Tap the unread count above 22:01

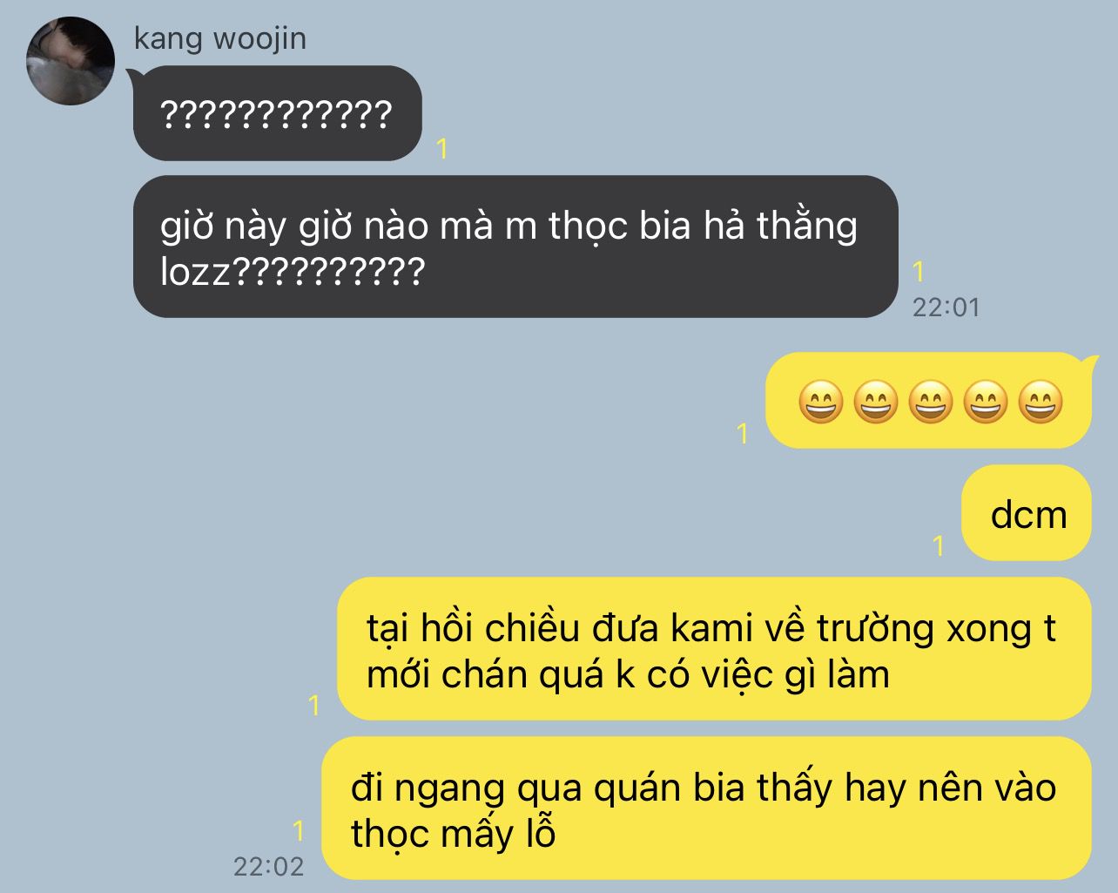[x=919, y=272]
